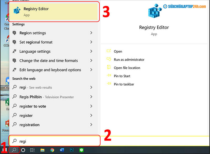Search the web for register to vote
Viewport: 210px width, 154px height.
tap(53, 106)
